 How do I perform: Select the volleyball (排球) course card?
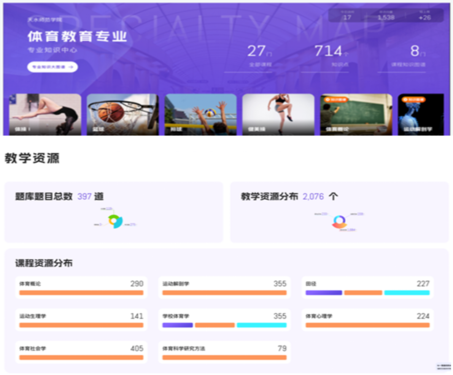[x=200, y=114]
